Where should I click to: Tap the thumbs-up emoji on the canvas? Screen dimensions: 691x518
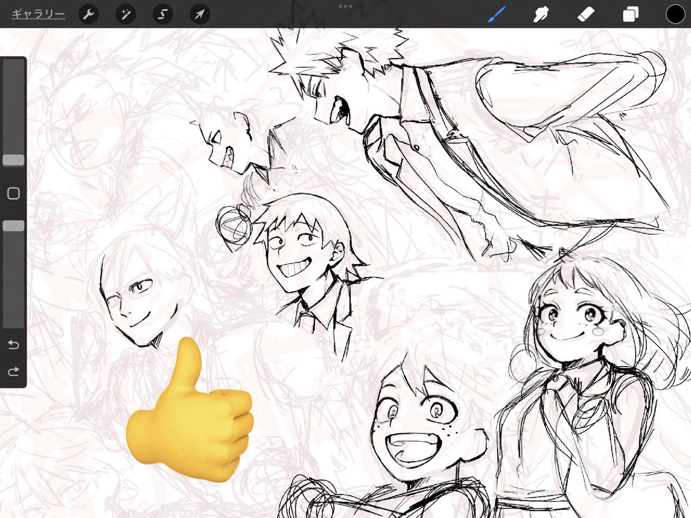point(189,409)
